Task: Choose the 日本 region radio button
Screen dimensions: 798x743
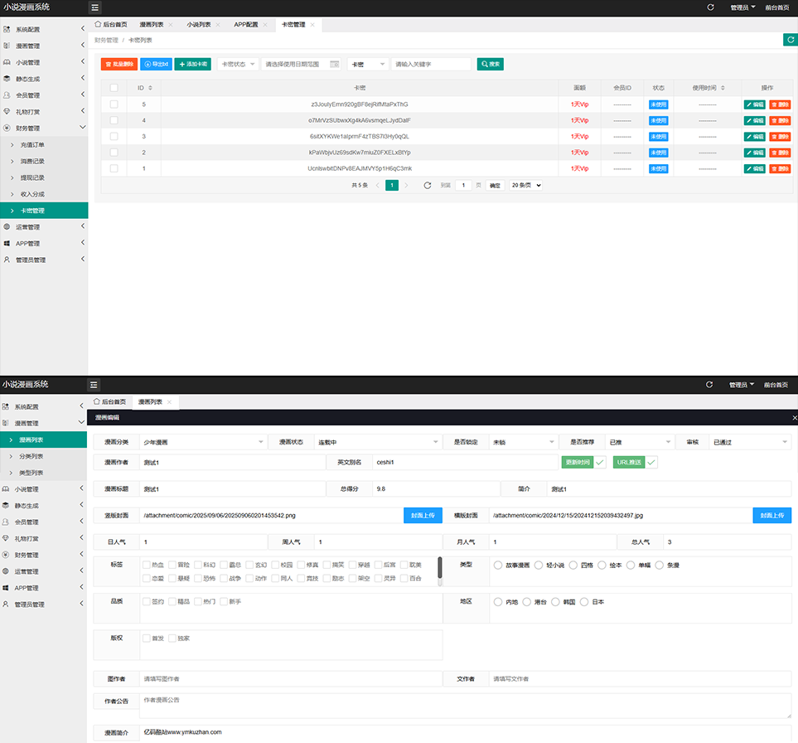Action: 584,602
